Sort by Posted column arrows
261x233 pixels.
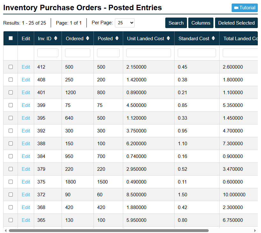tap(117, 38)
